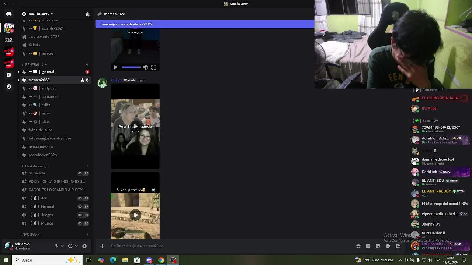Open the apps launcher icon in message bar
Image resolution: width=472 pixels, height=265 pixels.
point(398,246)
